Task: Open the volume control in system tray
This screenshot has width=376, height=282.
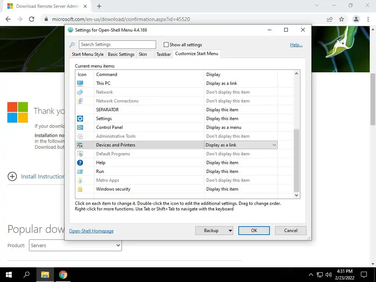Action: coord(329,275)
